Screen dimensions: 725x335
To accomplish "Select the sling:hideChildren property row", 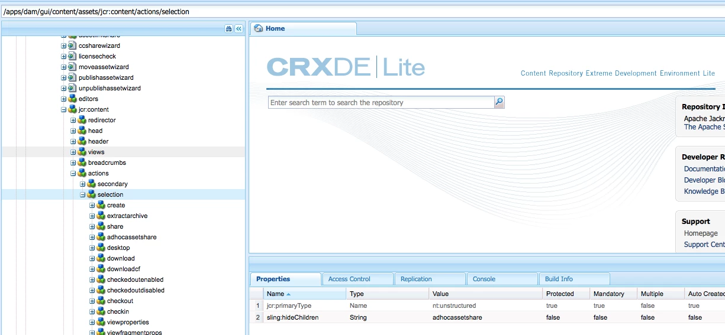I will 487,317.
